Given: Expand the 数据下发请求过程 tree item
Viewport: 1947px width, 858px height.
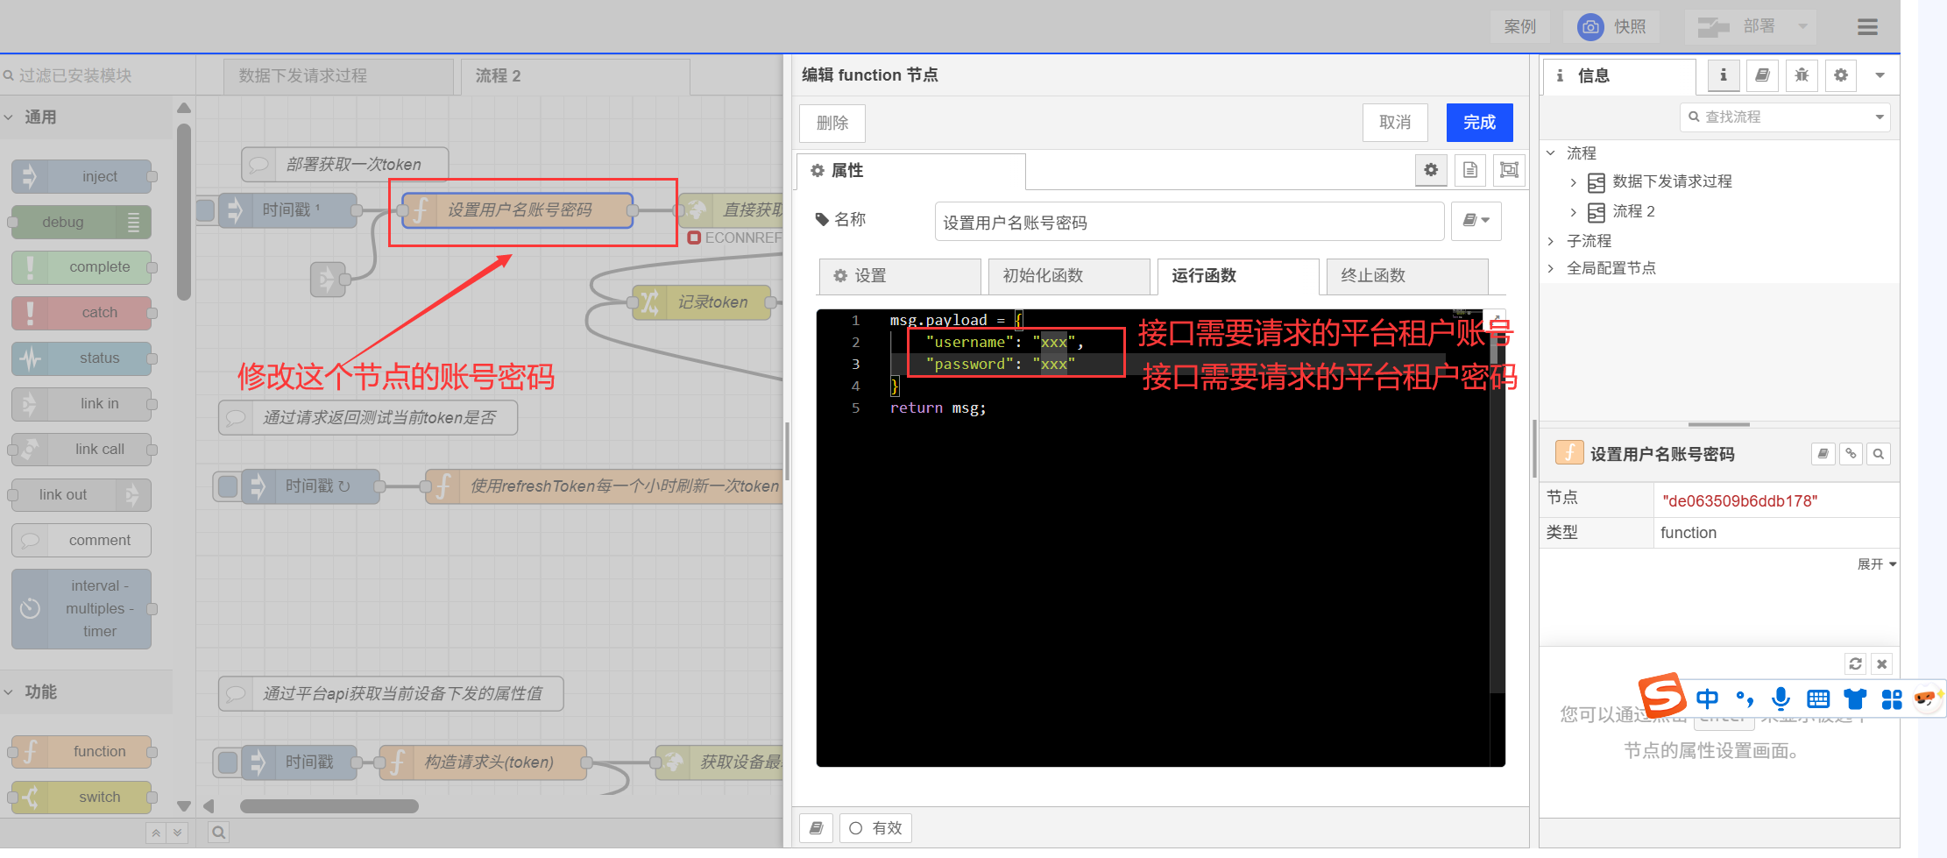Looking at the screenshot, I should click(1573, 182).
